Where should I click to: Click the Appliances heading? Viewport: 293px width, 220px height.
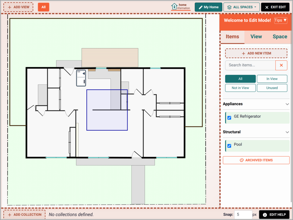pos(233,104)
